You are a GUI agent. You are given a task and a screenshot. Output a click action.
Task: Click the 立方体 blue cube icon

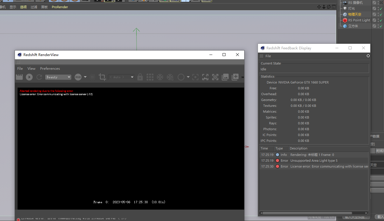click(x=345, y=26)
